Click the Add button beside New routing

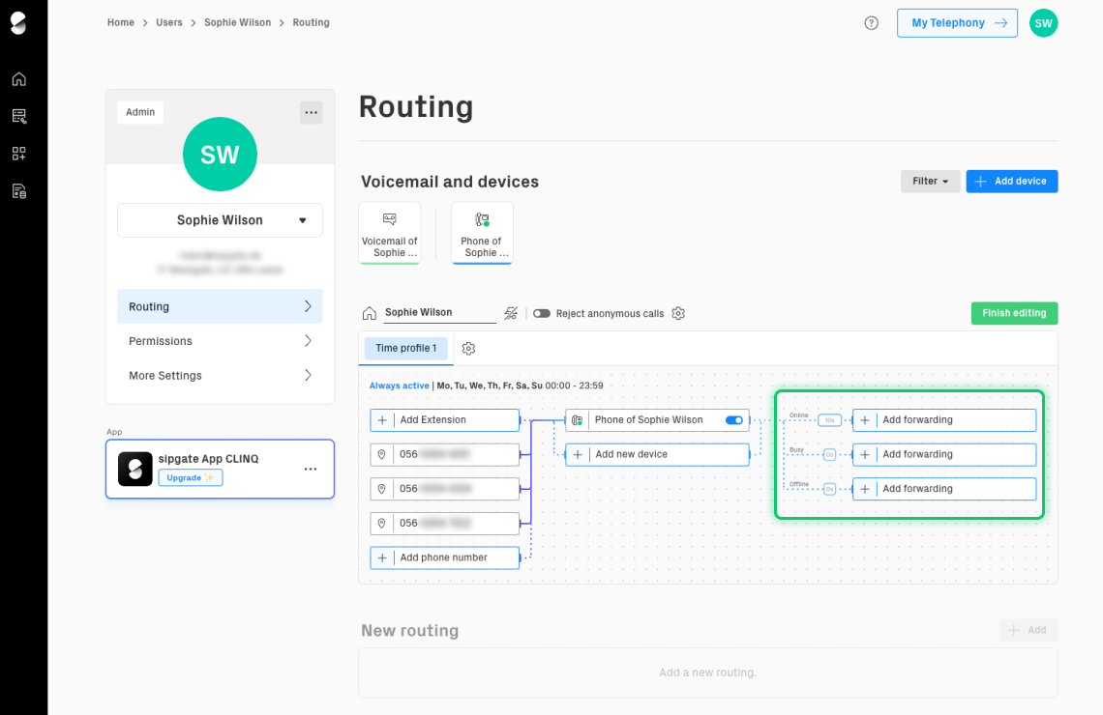point(1028,630)
